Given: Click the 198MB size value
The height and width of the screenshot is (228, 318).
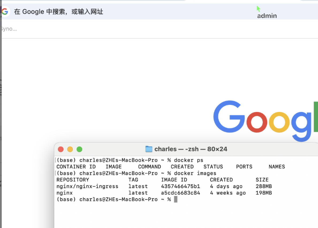Looking at the screenshot, I should pos(264,193).
